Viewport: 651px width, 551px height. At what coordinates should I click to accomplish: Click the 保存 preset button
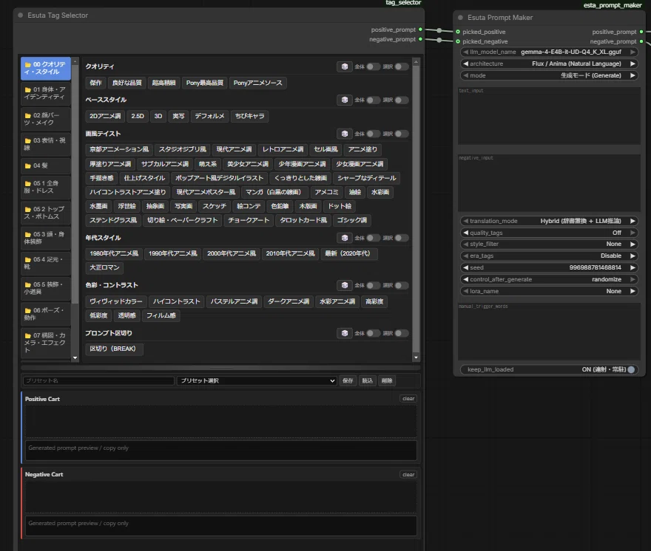[x=348, y=380]
